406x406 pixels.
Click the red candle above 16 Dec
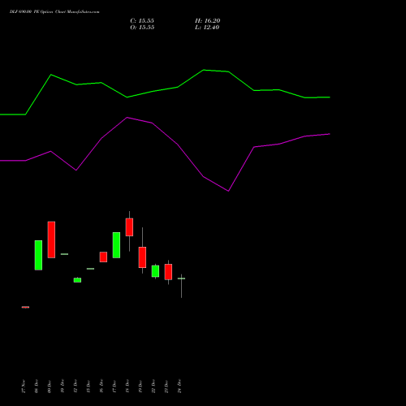pos(103,257)
